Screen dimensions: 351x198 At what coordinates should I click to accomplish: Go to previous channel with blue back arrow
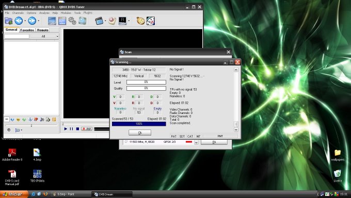(x=19, y=21)
